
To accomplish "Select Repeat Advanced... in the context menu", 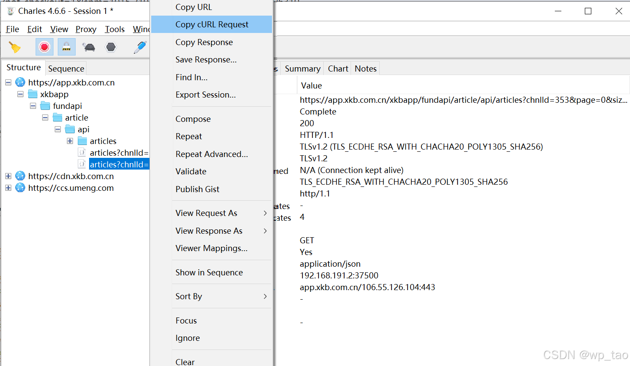I will click(x=212, y=154).
